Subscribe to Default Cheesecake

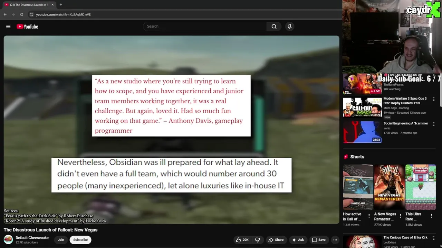[x=80, y=240]
